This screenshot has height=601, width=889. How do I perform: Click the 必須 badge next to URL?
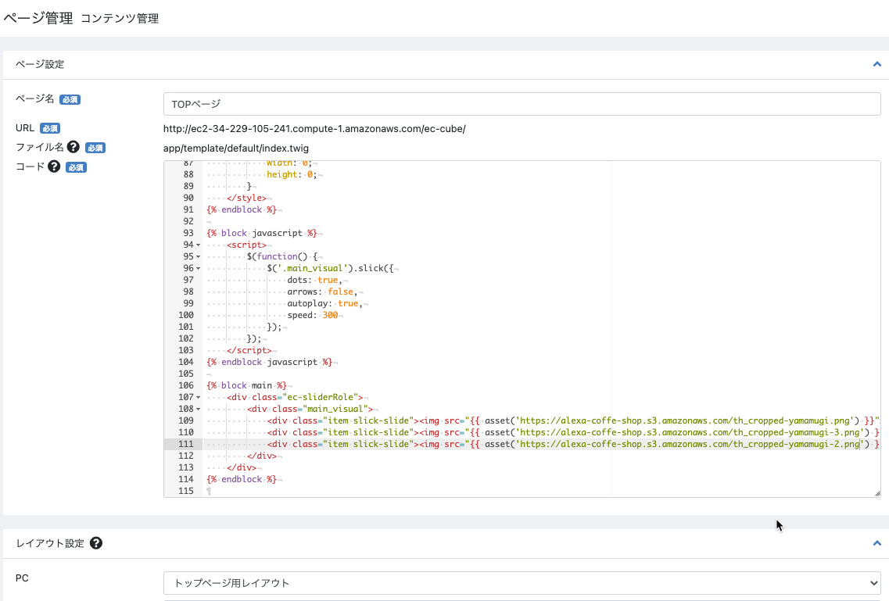point(50,129)
